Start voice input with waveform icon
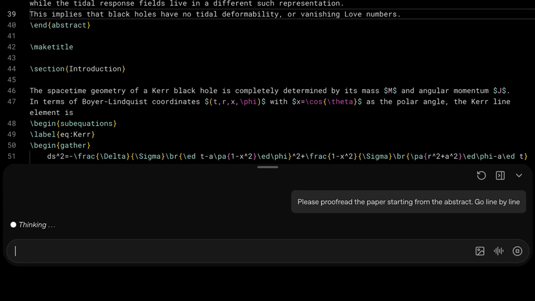Image resolution: width=535 pixels, height=301 pixels. pyautogui.click(x=498, y=251)
